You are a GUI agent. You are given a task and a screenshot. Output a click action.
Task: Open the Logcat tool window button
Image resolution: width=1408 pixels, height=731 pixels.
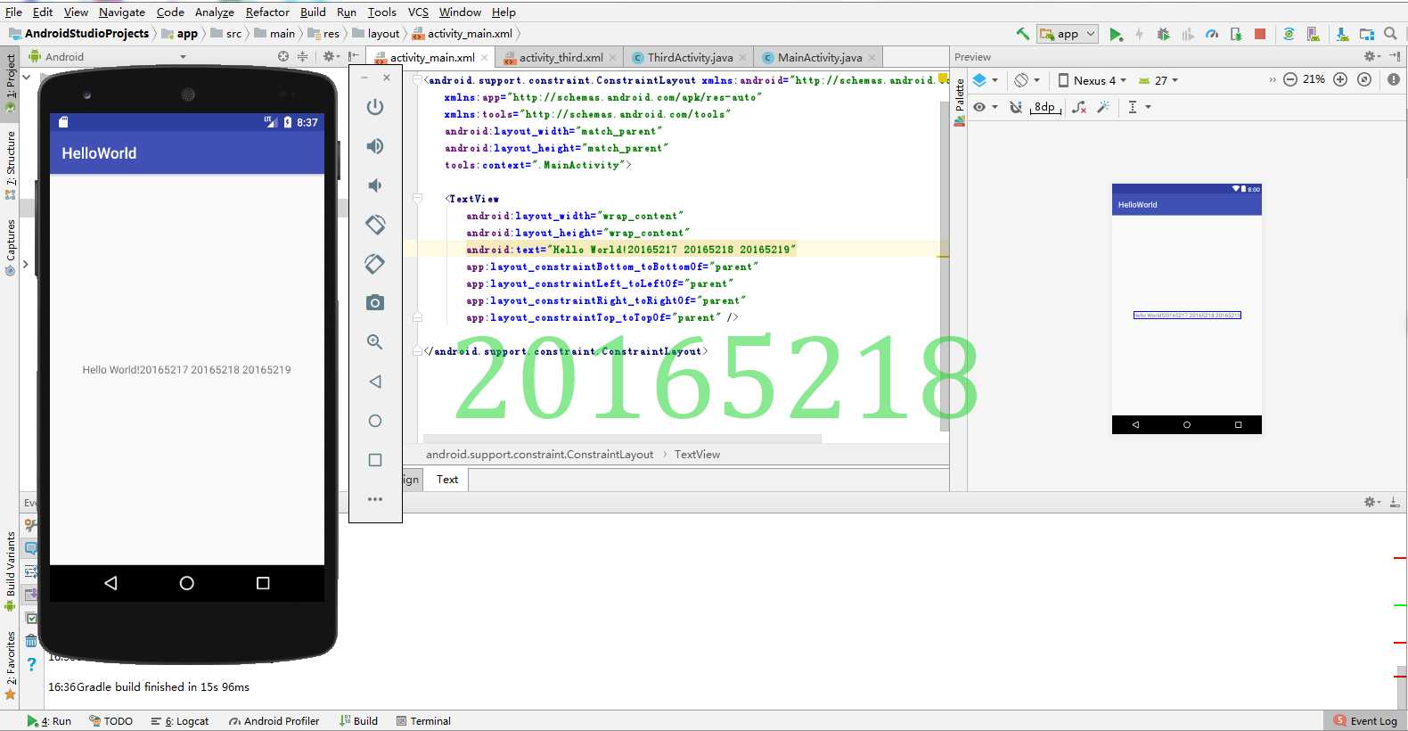click(x=180, y=721)
